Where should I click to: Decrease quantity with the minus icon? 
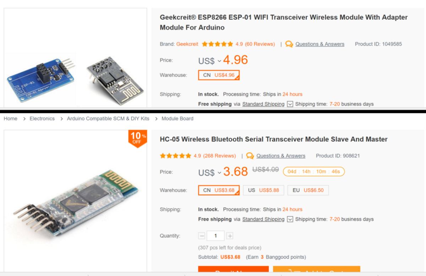202,236
